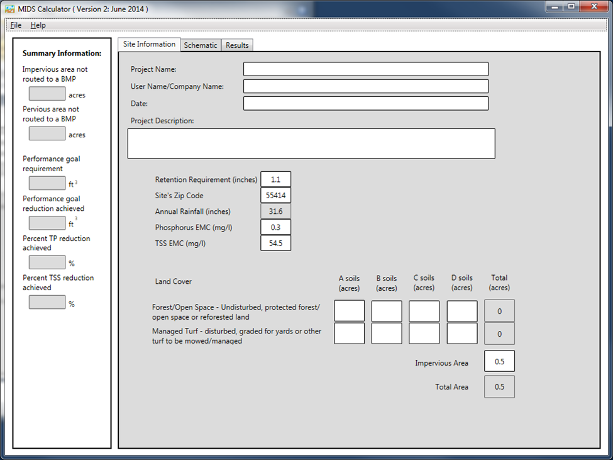The height and width of the screenshot is (460, 613).
Task: Open the File menu
Action: click(x=16, y=25)
